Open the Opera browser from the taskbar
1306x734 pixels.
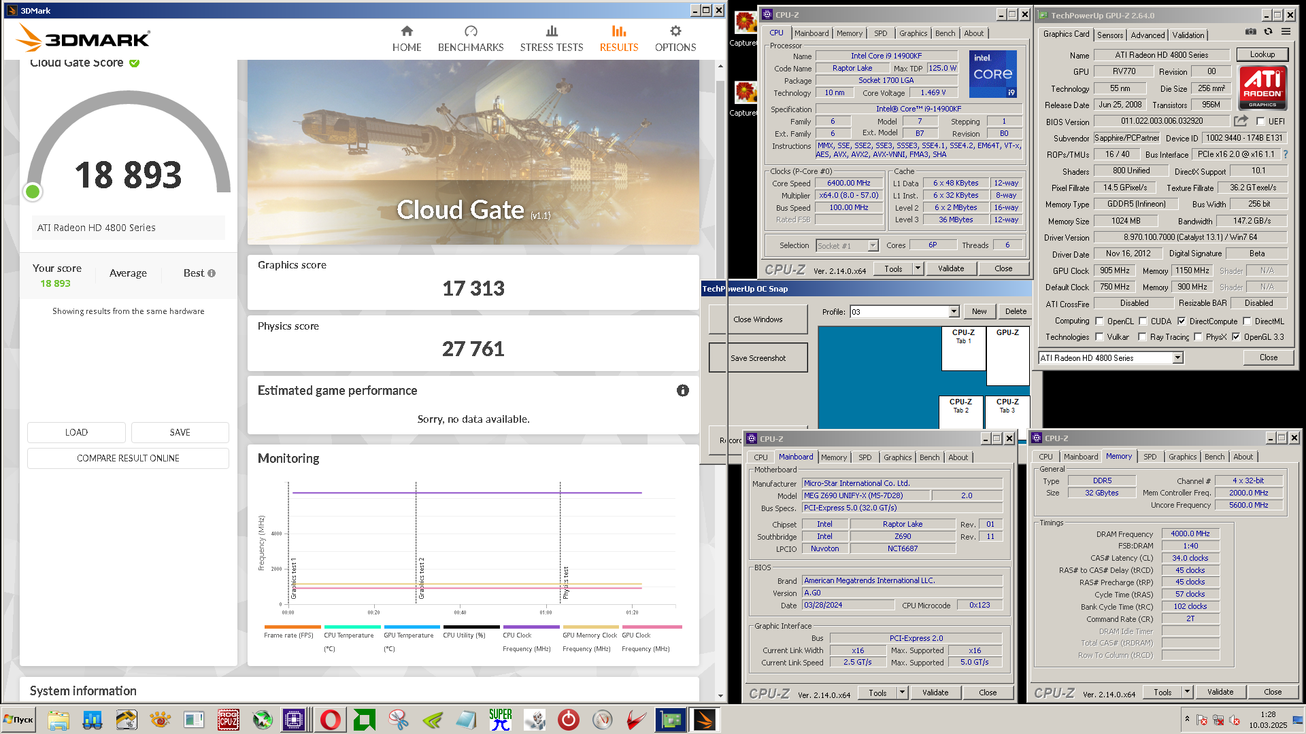[x=331, y=720]
